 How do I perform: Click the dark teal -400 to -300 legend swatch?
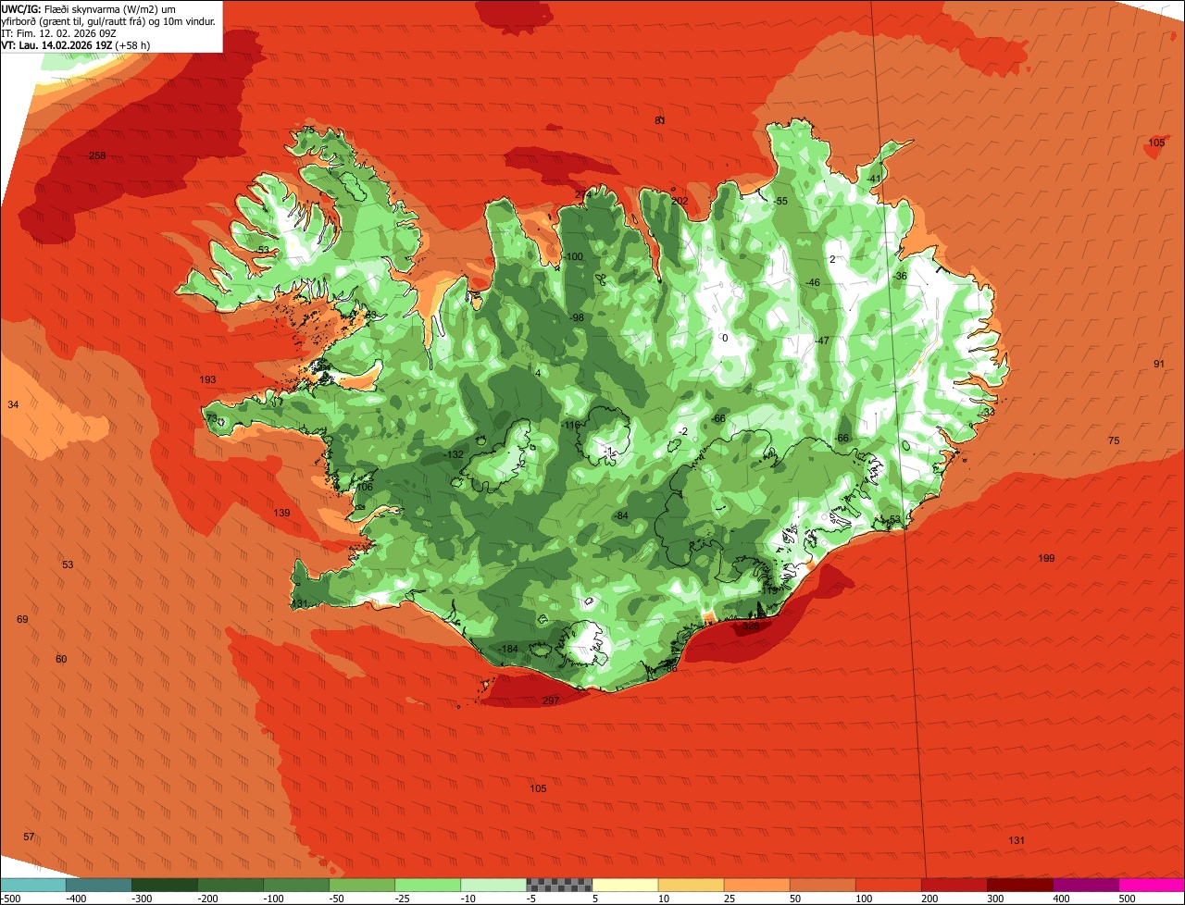[99, 886]
